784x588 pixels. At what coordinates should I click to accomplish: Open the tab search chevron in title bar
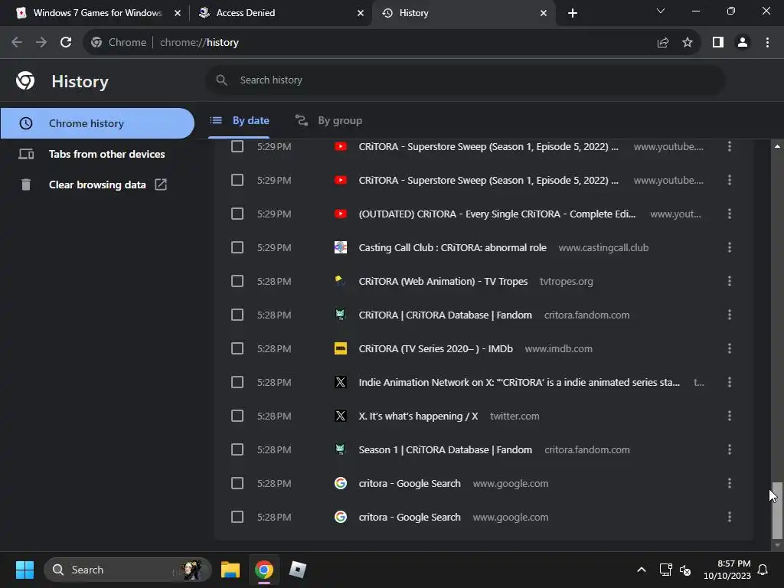click(x=661, y=11)
